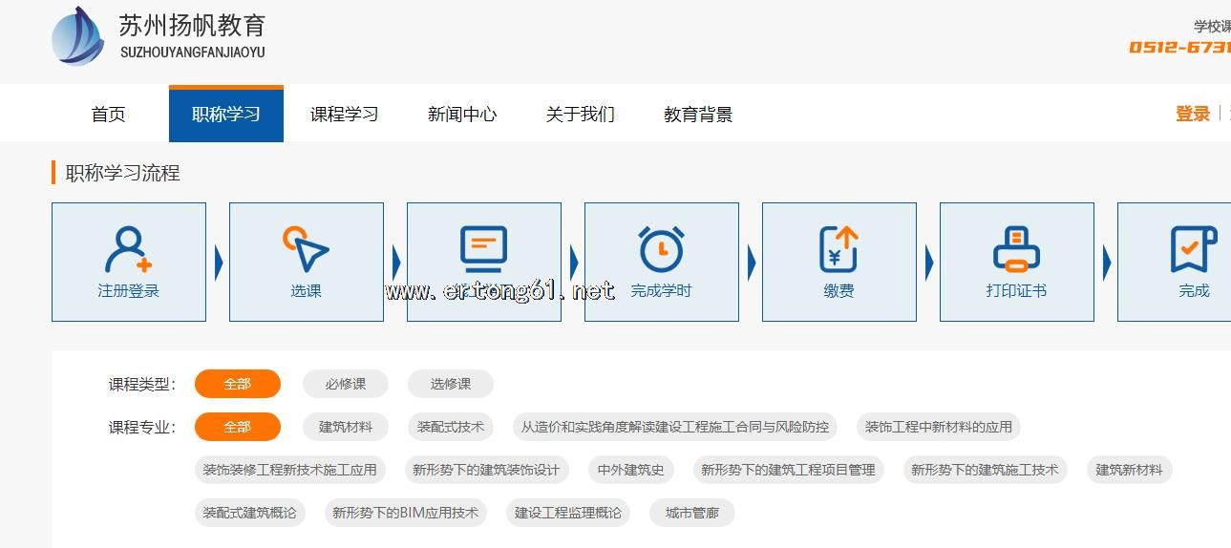Filter courses by 建筑材料
The height and width of the screenshot is (548, 1231).
(345, 427)
